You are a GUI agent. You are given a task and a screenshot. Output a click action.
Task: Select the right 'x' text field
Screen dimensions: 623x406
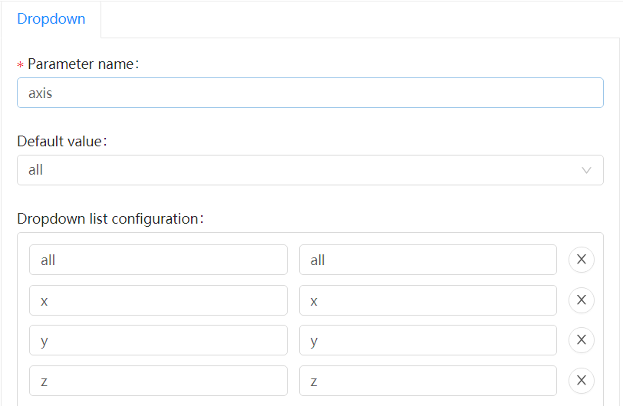[x=427, y=300]
